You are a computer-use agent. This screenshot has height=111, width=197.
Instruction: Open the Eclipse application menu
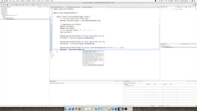click(6, 1)
